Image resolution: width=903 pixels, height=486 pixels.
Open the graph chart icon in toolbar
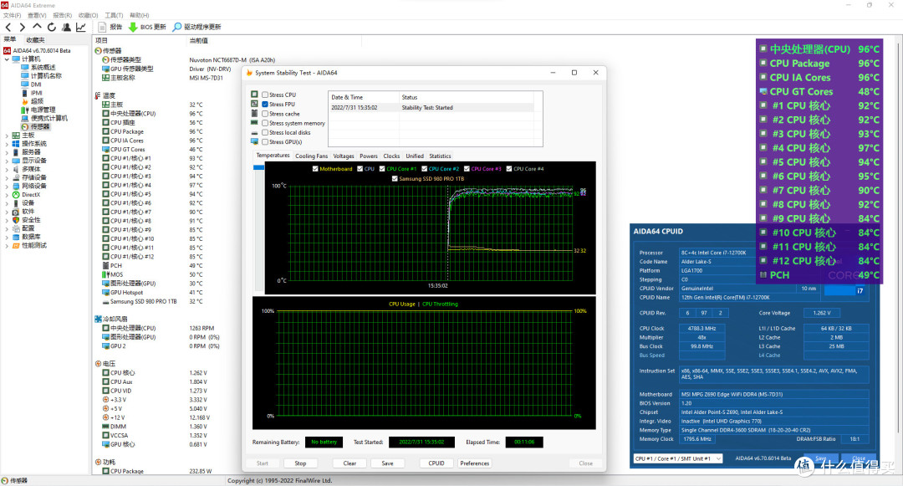81,27
